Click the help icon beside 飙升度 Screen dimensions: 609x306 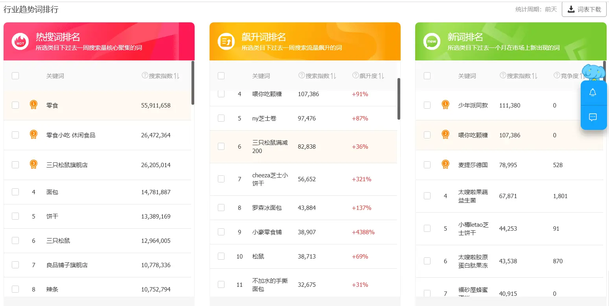[355, 75]
